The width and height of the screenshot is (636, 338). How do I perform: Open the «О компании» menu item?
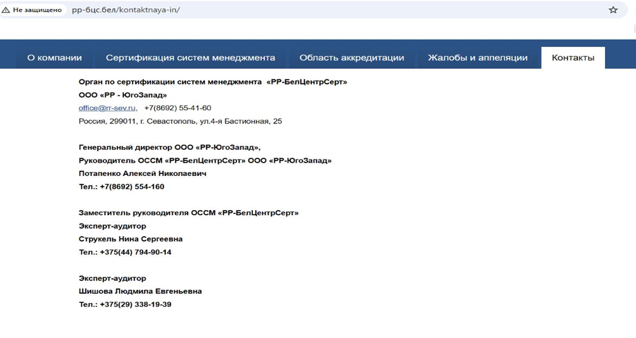55,58
